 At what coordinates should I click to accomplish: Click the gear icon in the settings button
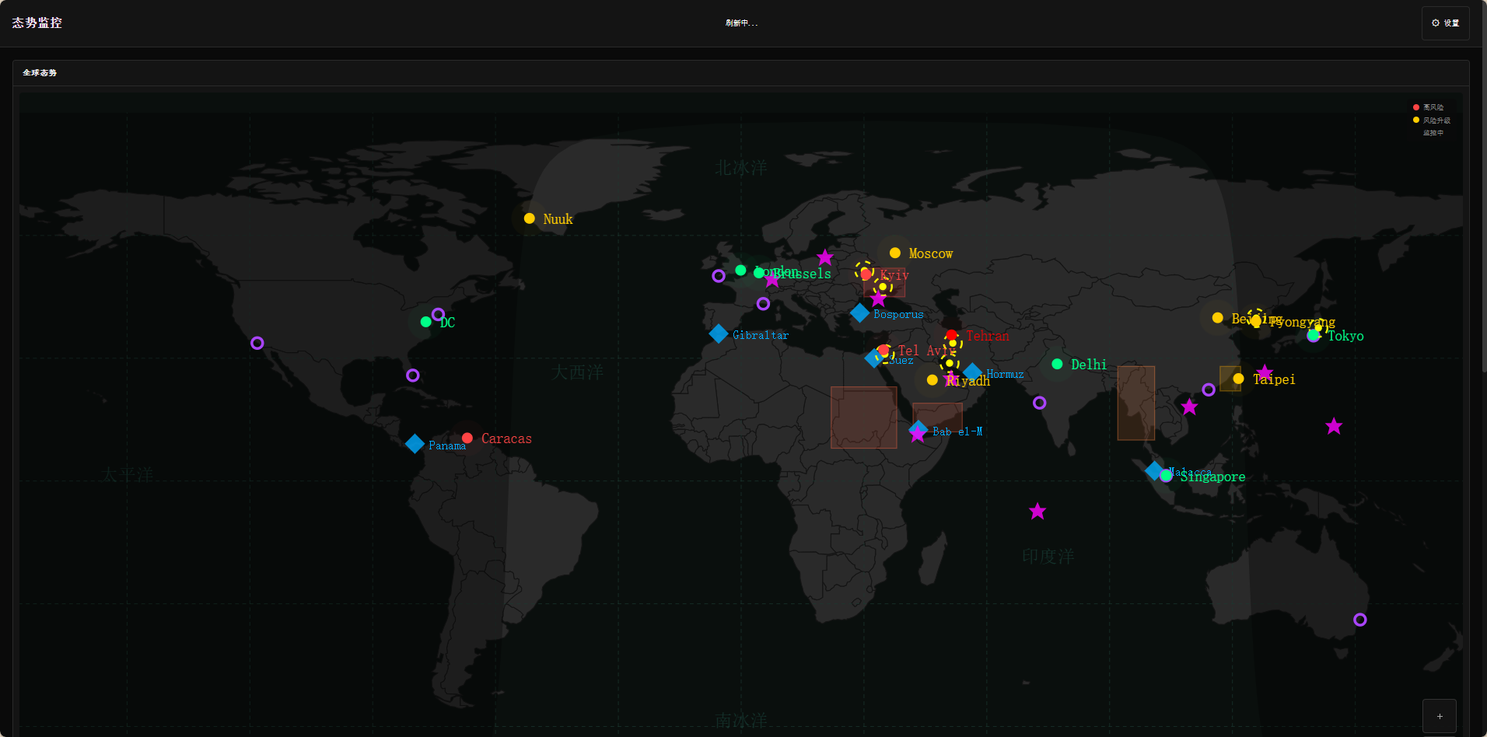point(1436,23)
